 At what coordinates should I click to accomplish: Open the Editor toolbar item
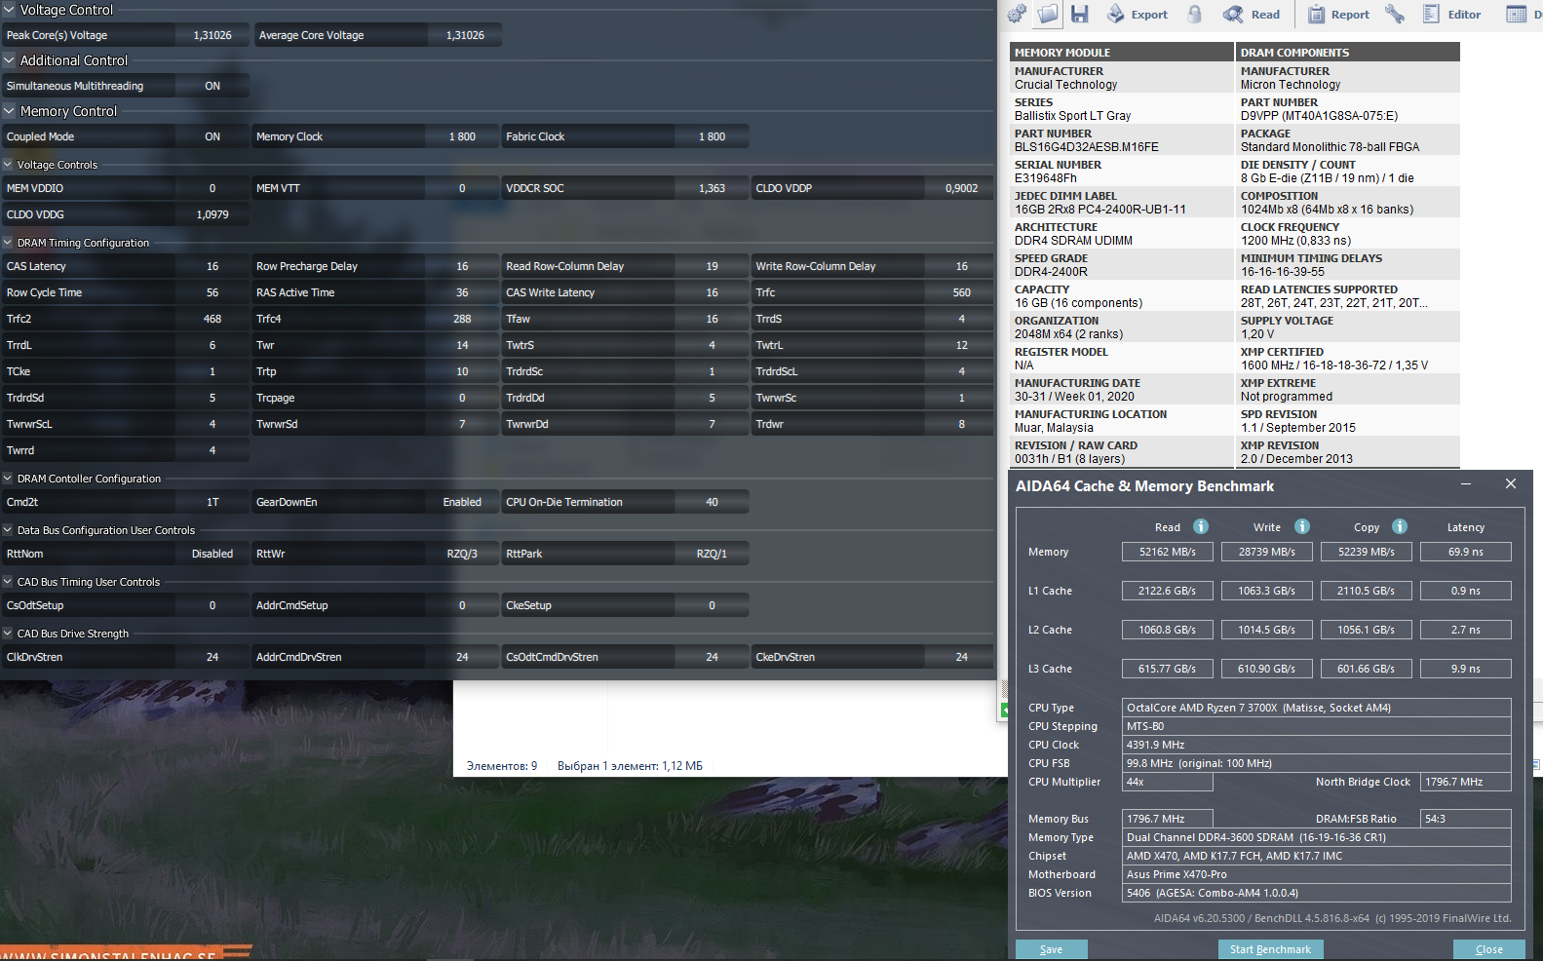pos(1451,15)
